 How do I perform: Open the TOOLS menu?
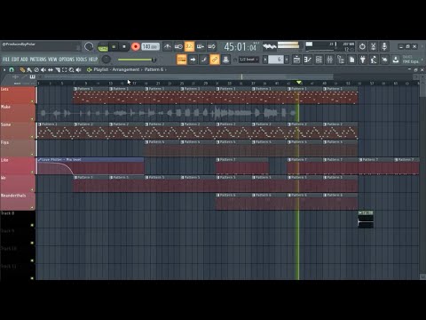(82, 60)
